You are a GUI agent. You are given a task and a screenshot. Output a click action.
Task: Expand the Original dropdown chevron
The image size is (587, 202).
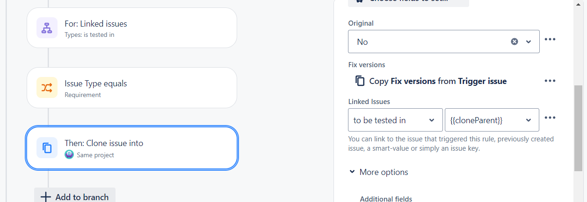coord(529,42)
